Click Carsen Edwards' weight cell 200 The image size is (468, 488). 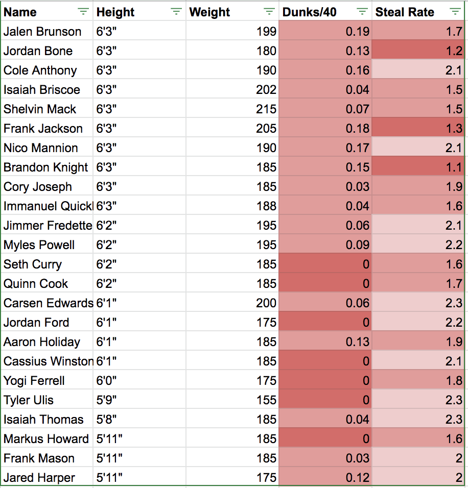(232, 303)
